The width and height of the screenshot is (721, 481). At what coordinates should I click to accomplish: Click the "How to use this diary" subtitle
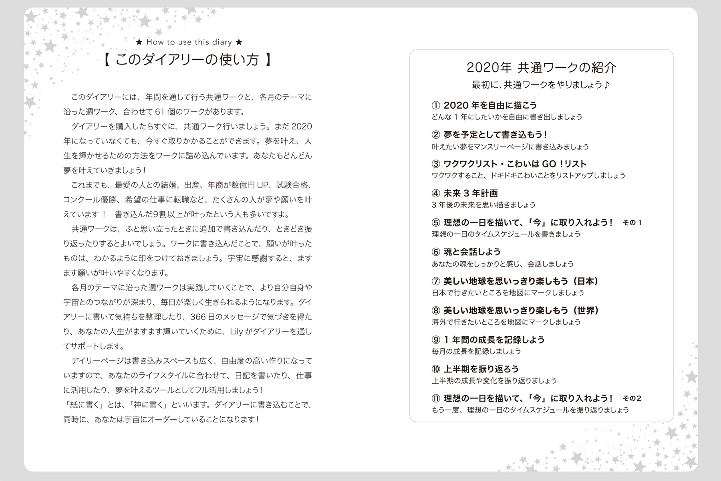tap(189, 42)
